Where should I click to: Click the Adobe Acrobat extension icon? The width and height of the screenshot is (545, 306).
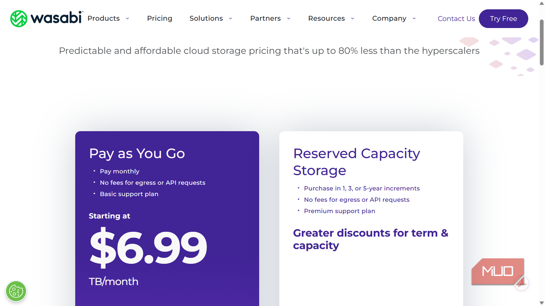522,283
